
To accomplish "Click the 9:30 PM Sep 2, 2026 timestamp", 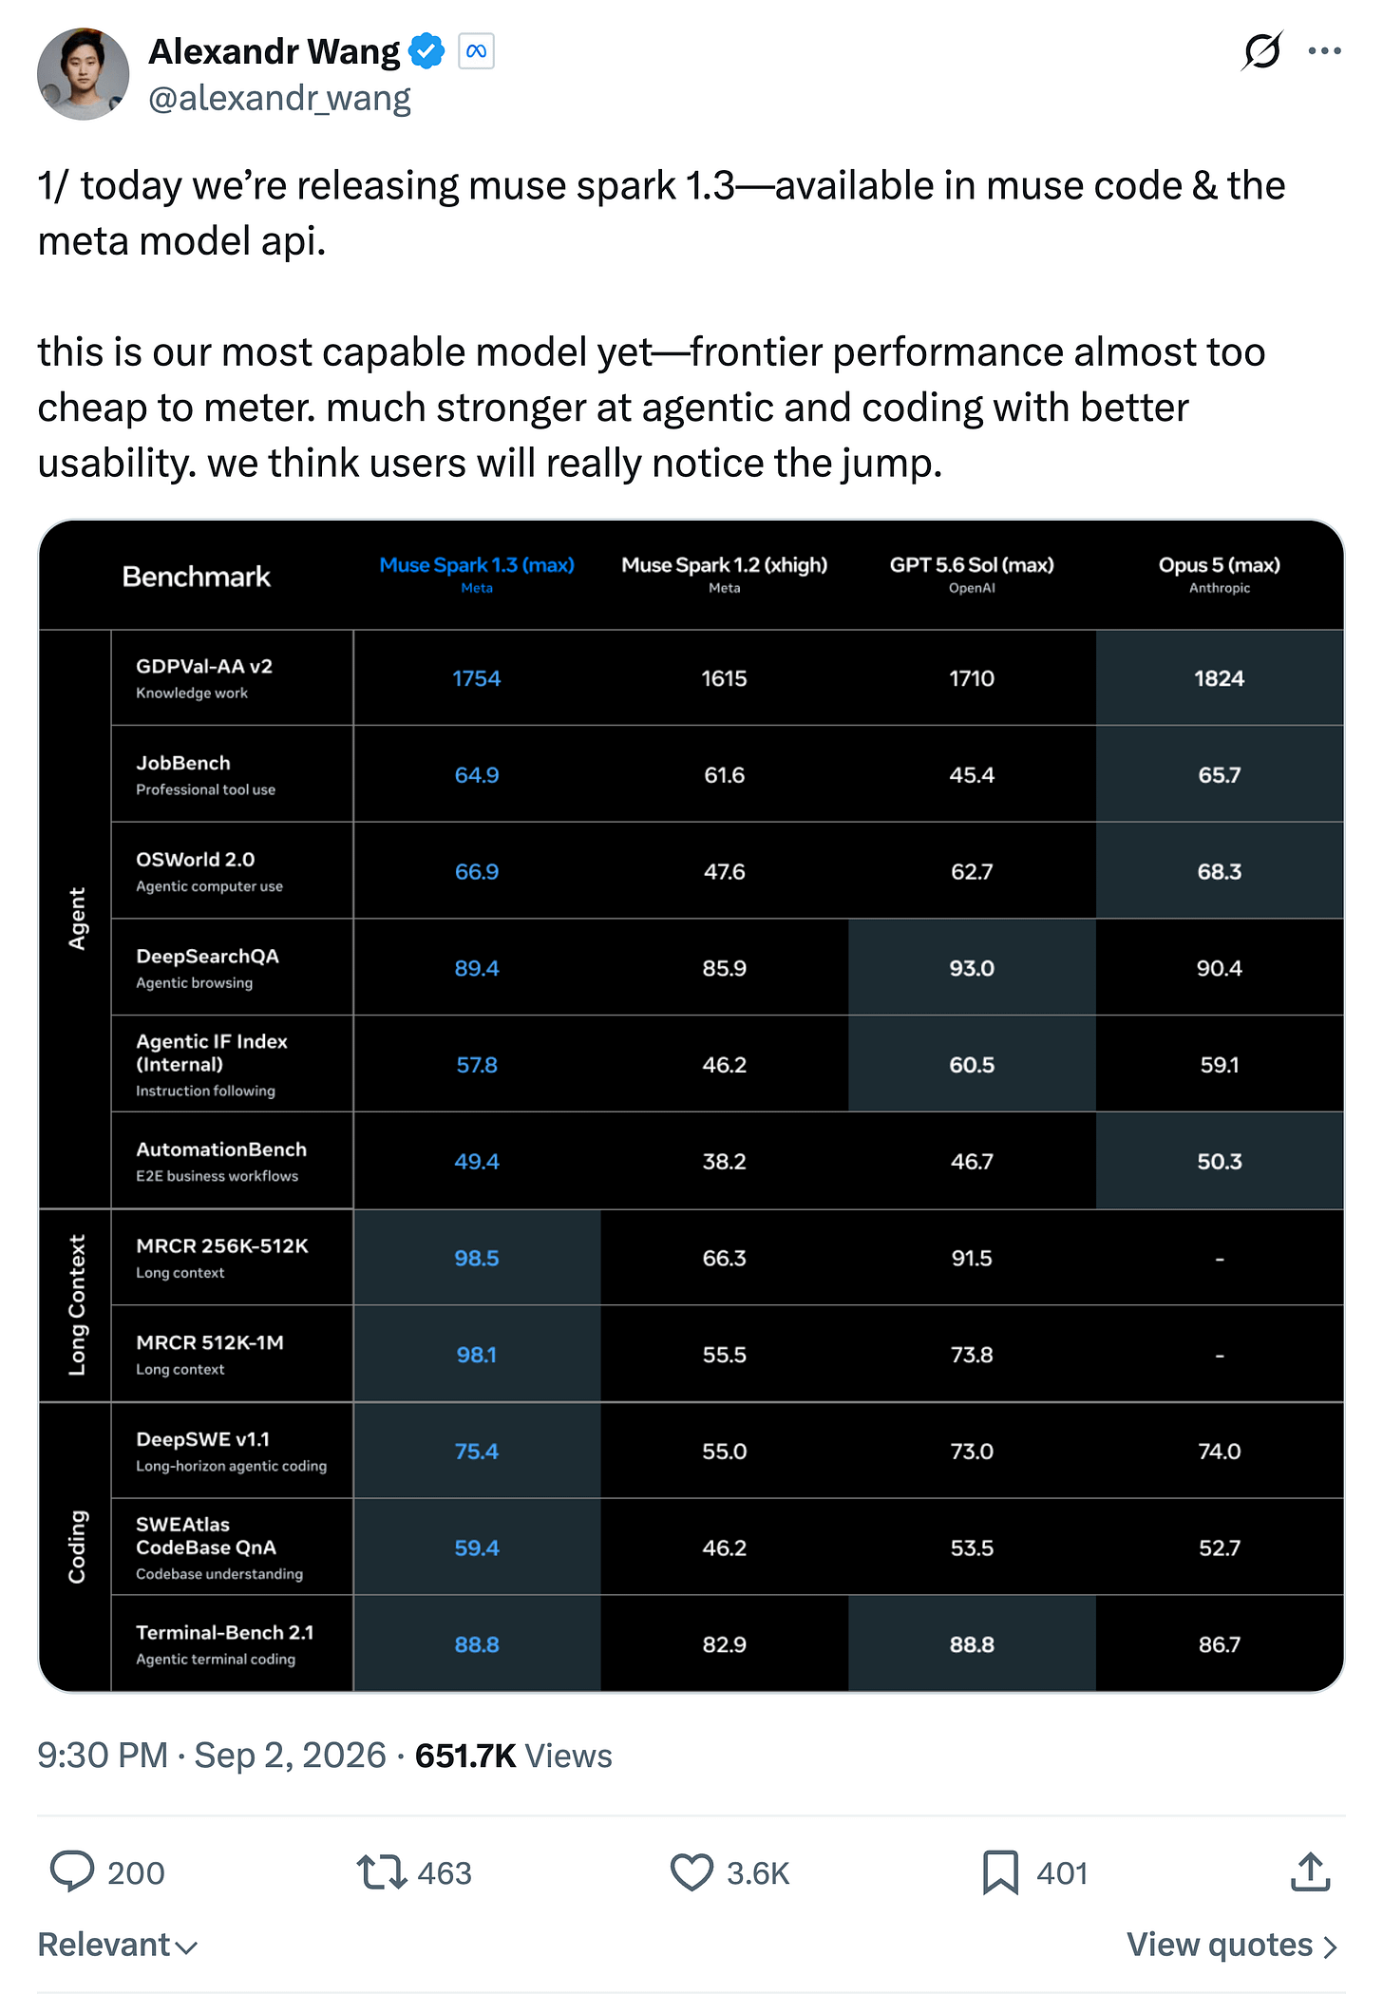I will point(212,1755).
